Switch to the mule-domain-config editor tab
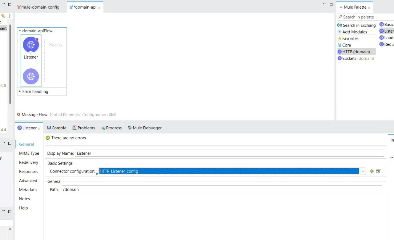This screenshot has width=394, height=240. tap(38, 7)
